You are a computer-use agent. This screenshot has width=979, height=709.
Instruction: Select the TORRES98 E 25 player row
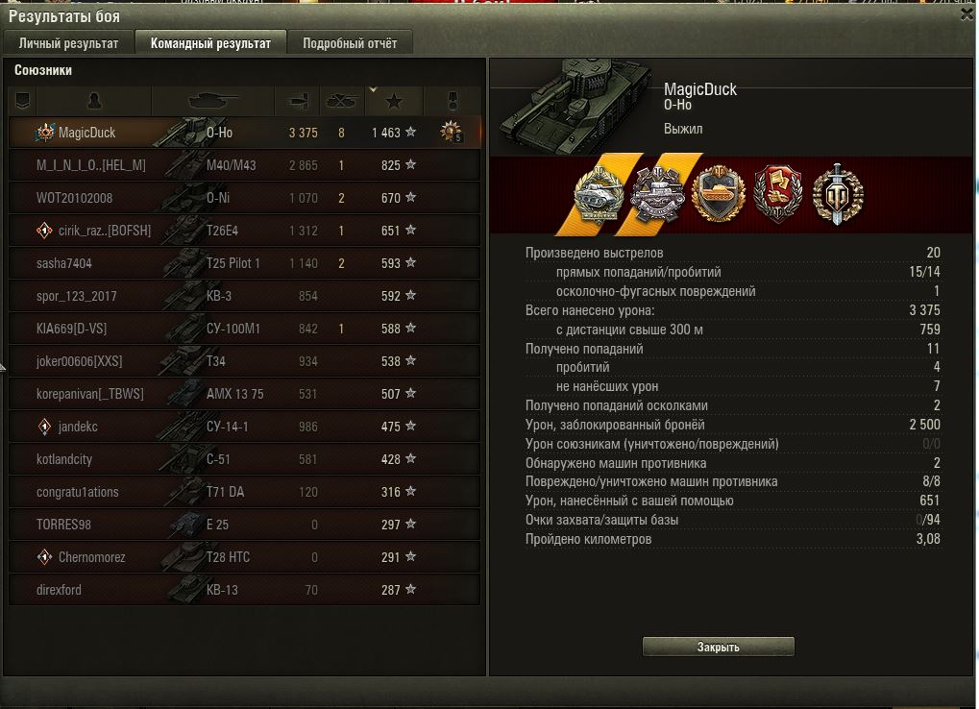coord(245,525)
